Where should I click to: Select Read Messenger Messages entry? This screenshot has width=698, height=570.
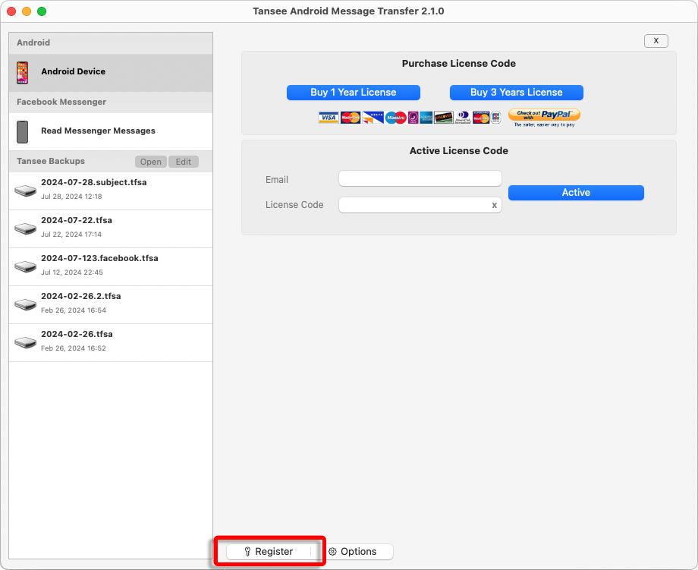coord(111,132)
